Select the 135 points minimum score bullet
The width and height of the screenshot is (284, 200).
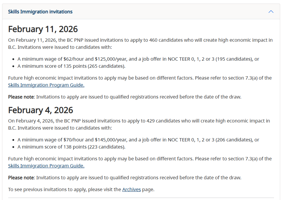[x=71, y=66]
